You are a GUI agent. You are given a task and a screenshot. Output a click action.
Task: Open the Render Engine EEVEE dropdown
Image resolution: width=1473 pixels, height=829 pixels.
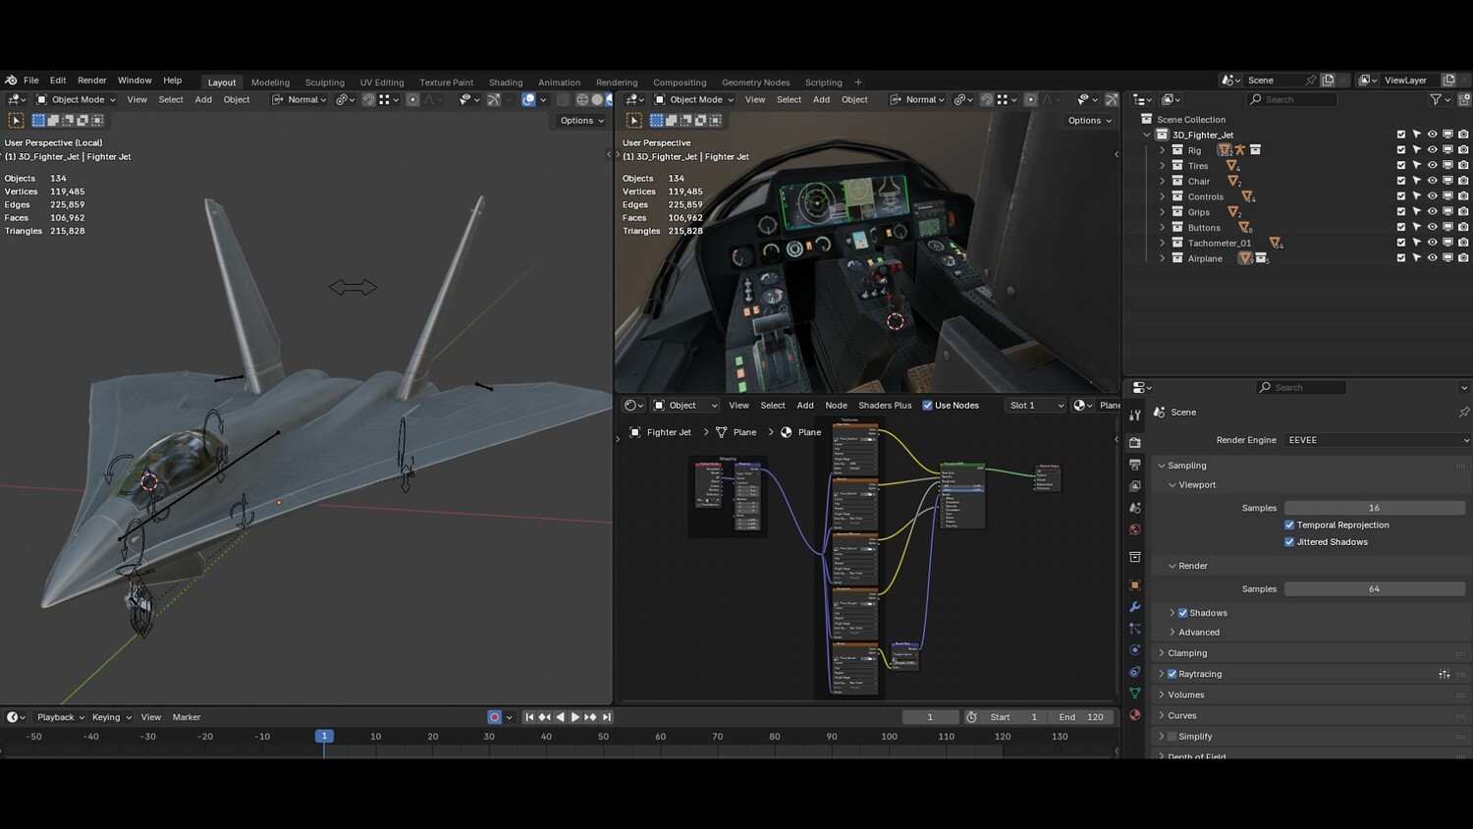tap(1377, 440)
